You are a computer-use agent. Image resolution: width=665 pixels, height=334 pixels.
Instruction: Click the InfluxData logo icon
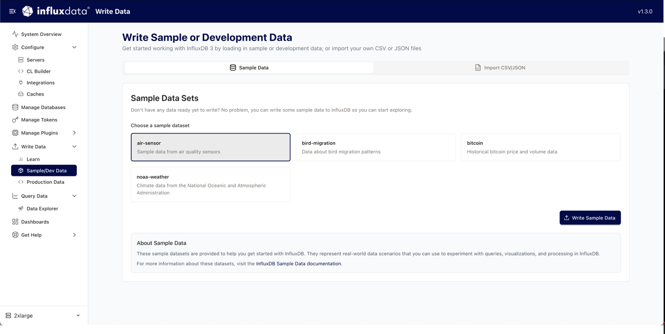28,11
